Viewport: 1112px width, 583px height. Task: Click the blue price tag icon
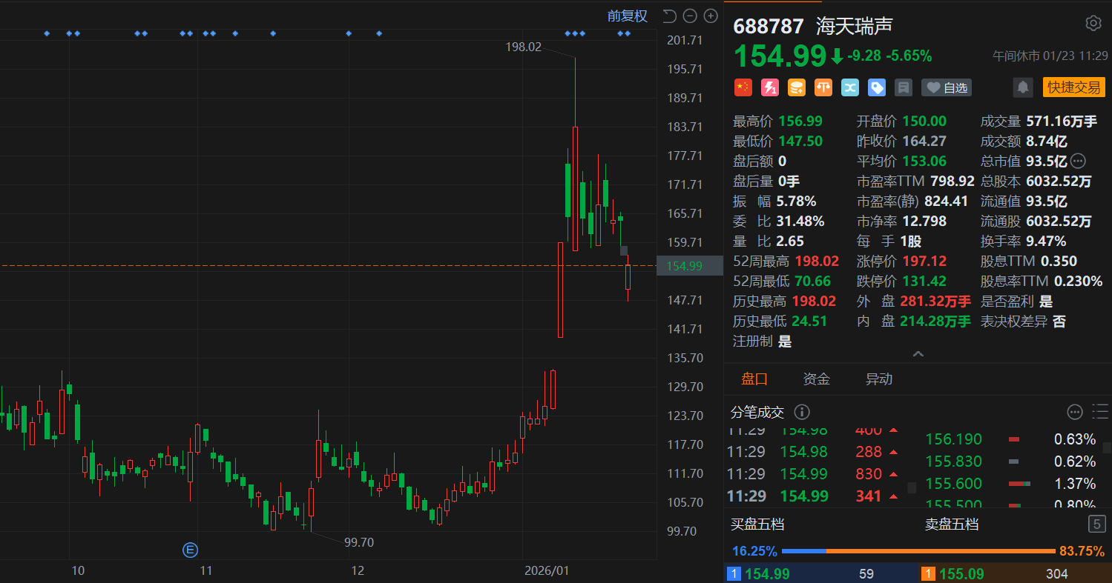(x=877, y=87)
